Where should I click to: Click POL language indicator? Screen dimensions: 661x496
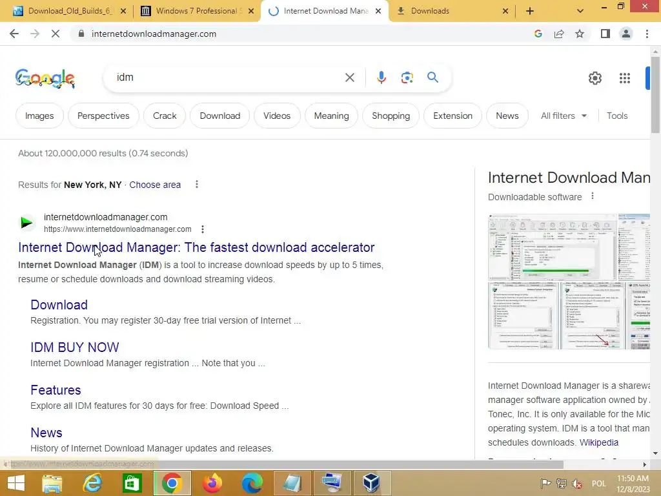[598, 483]
